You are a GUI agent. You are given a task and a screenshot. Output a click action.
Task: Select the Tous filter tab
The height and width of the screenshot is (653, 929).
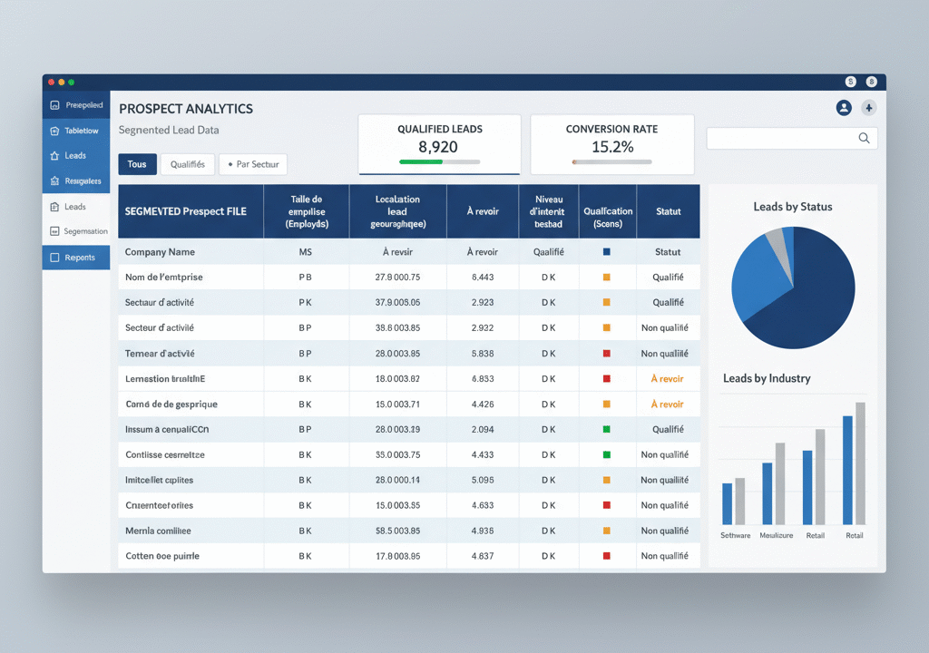pos(137,164)
